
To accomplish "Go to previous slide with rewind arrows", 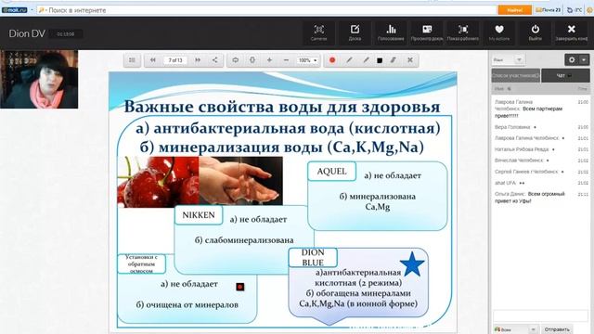I will [152, 60].
